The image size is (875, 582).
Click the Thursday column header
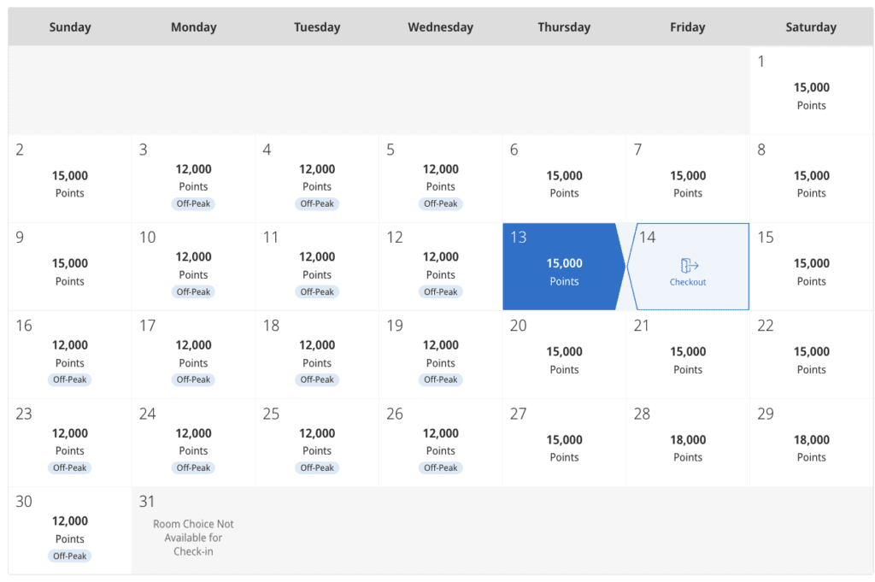click(564, 27)
